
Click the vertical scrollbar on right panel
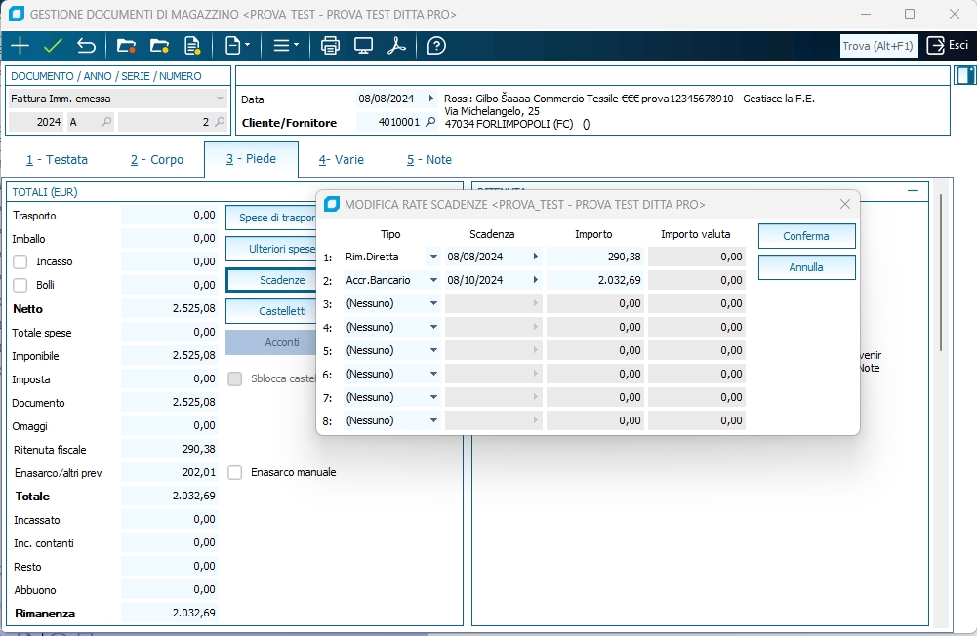coord(940,273)
